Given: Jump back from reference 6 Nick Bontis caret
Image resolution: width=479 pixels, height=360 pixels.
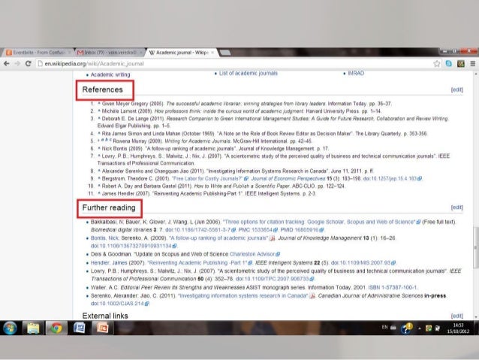Looking at the screenshot, I should (x=99, y=148).
